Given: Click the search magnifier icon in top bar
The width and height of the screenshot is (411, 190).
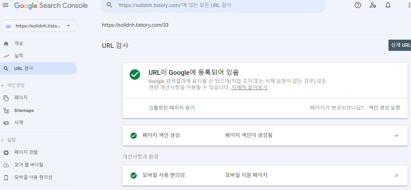Looking at the screenshot, I should tap(109, 5).
